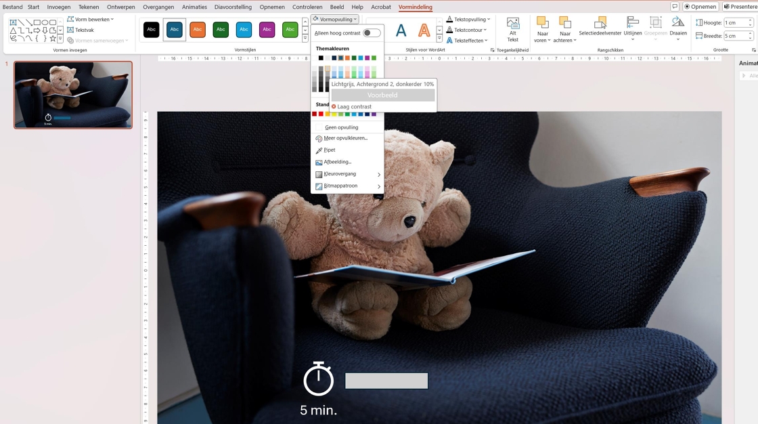Select the oval shape in shapes gallery
The image size is (758, 424).
pos(45,22)
